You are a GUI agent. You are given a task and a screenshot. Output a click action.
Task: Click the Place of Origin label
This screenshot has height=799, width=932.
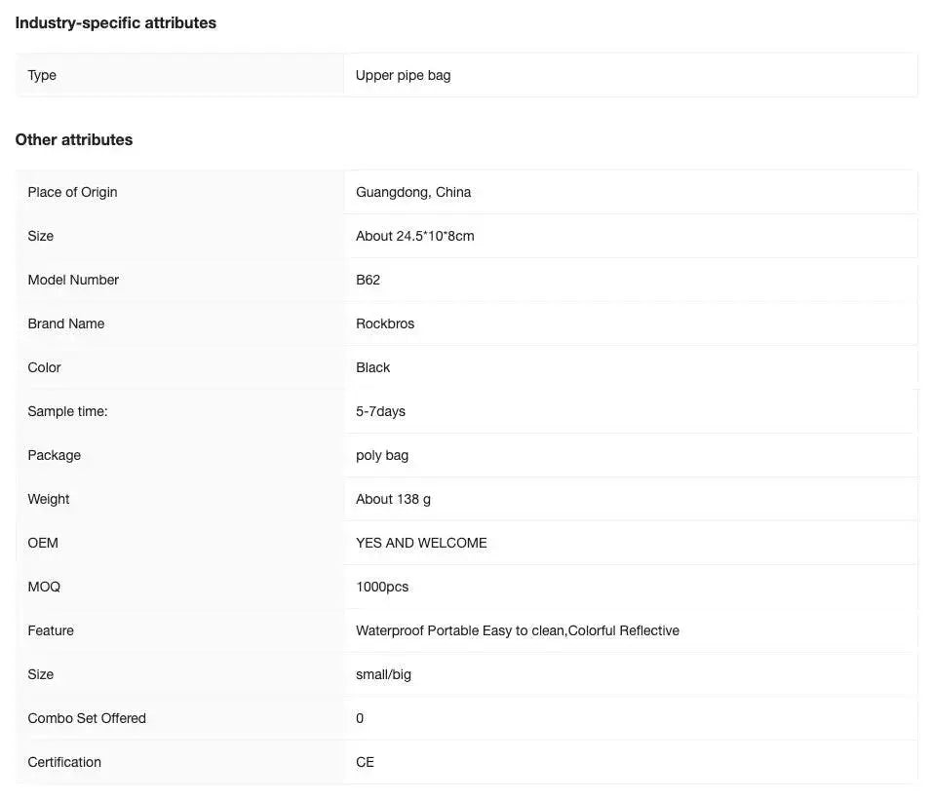72,192
